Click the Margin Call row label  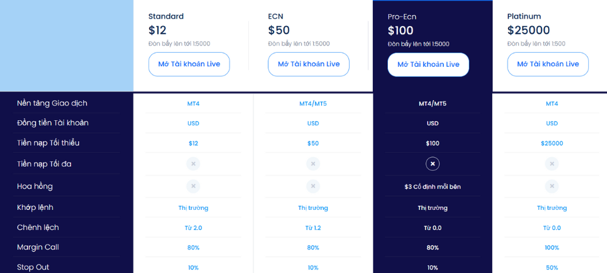click(38, 247)
